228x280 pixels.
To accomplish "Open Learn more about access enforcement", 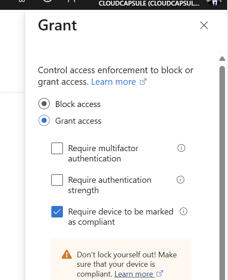I will pos(113,82).
